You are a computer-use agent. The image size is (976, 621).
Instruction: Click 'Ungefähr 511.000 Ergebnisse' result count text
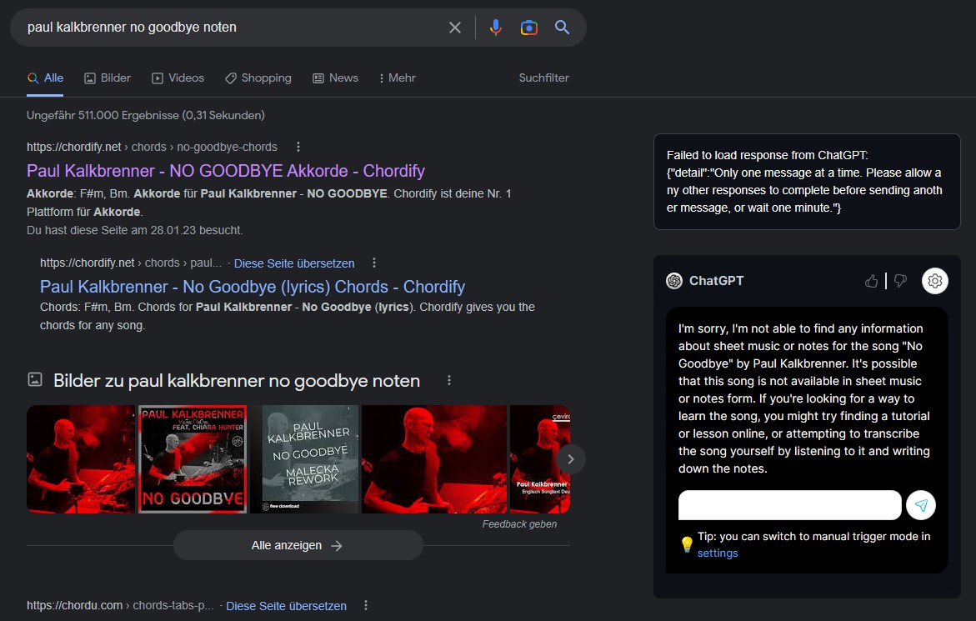click(x=146, y=115)
